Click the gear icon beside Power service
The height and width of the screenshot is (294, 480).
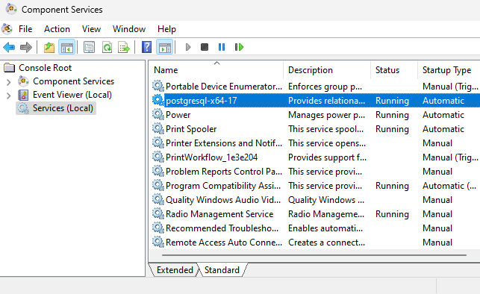158,114
